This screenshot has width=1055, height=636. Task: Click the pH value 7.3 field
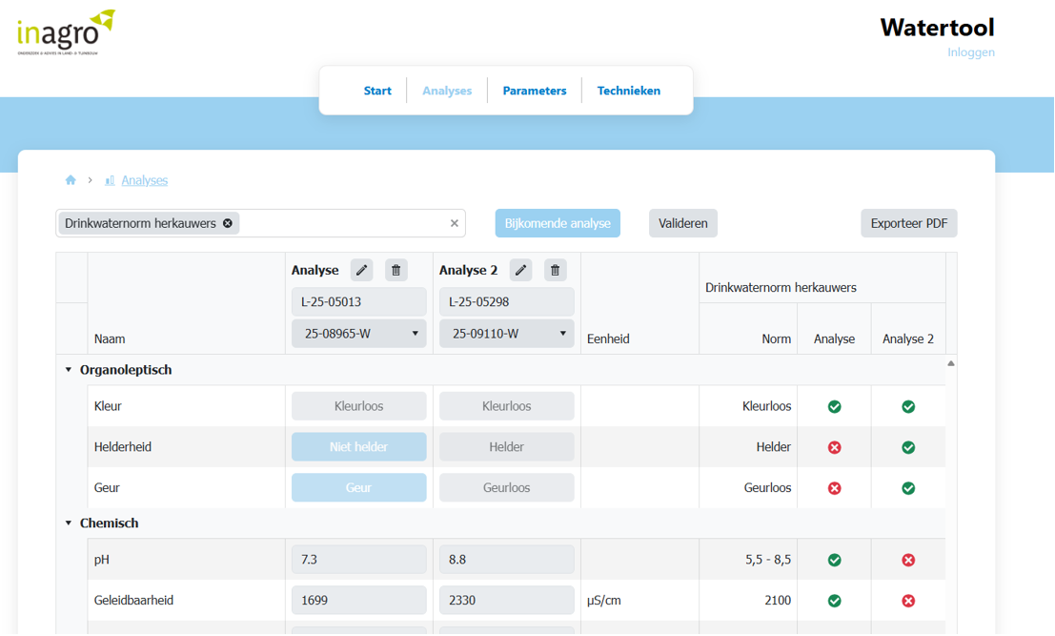(358, 560)
